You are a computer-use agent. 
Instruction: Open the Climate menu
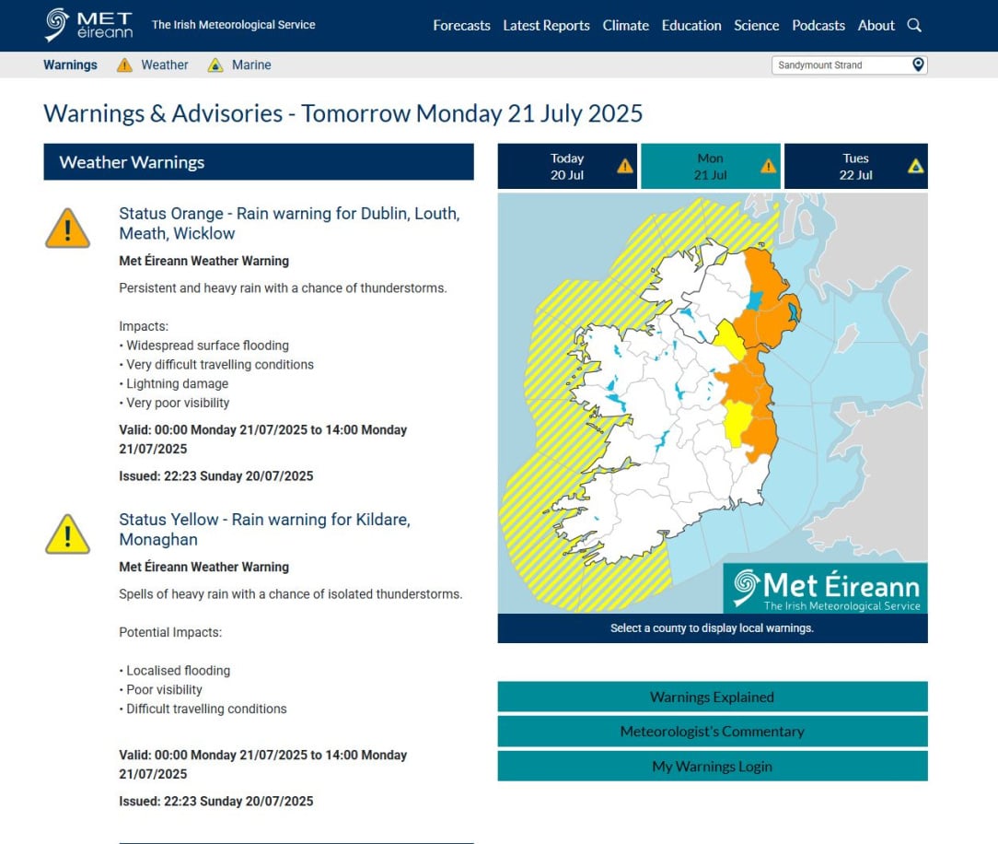pos(626,26)
